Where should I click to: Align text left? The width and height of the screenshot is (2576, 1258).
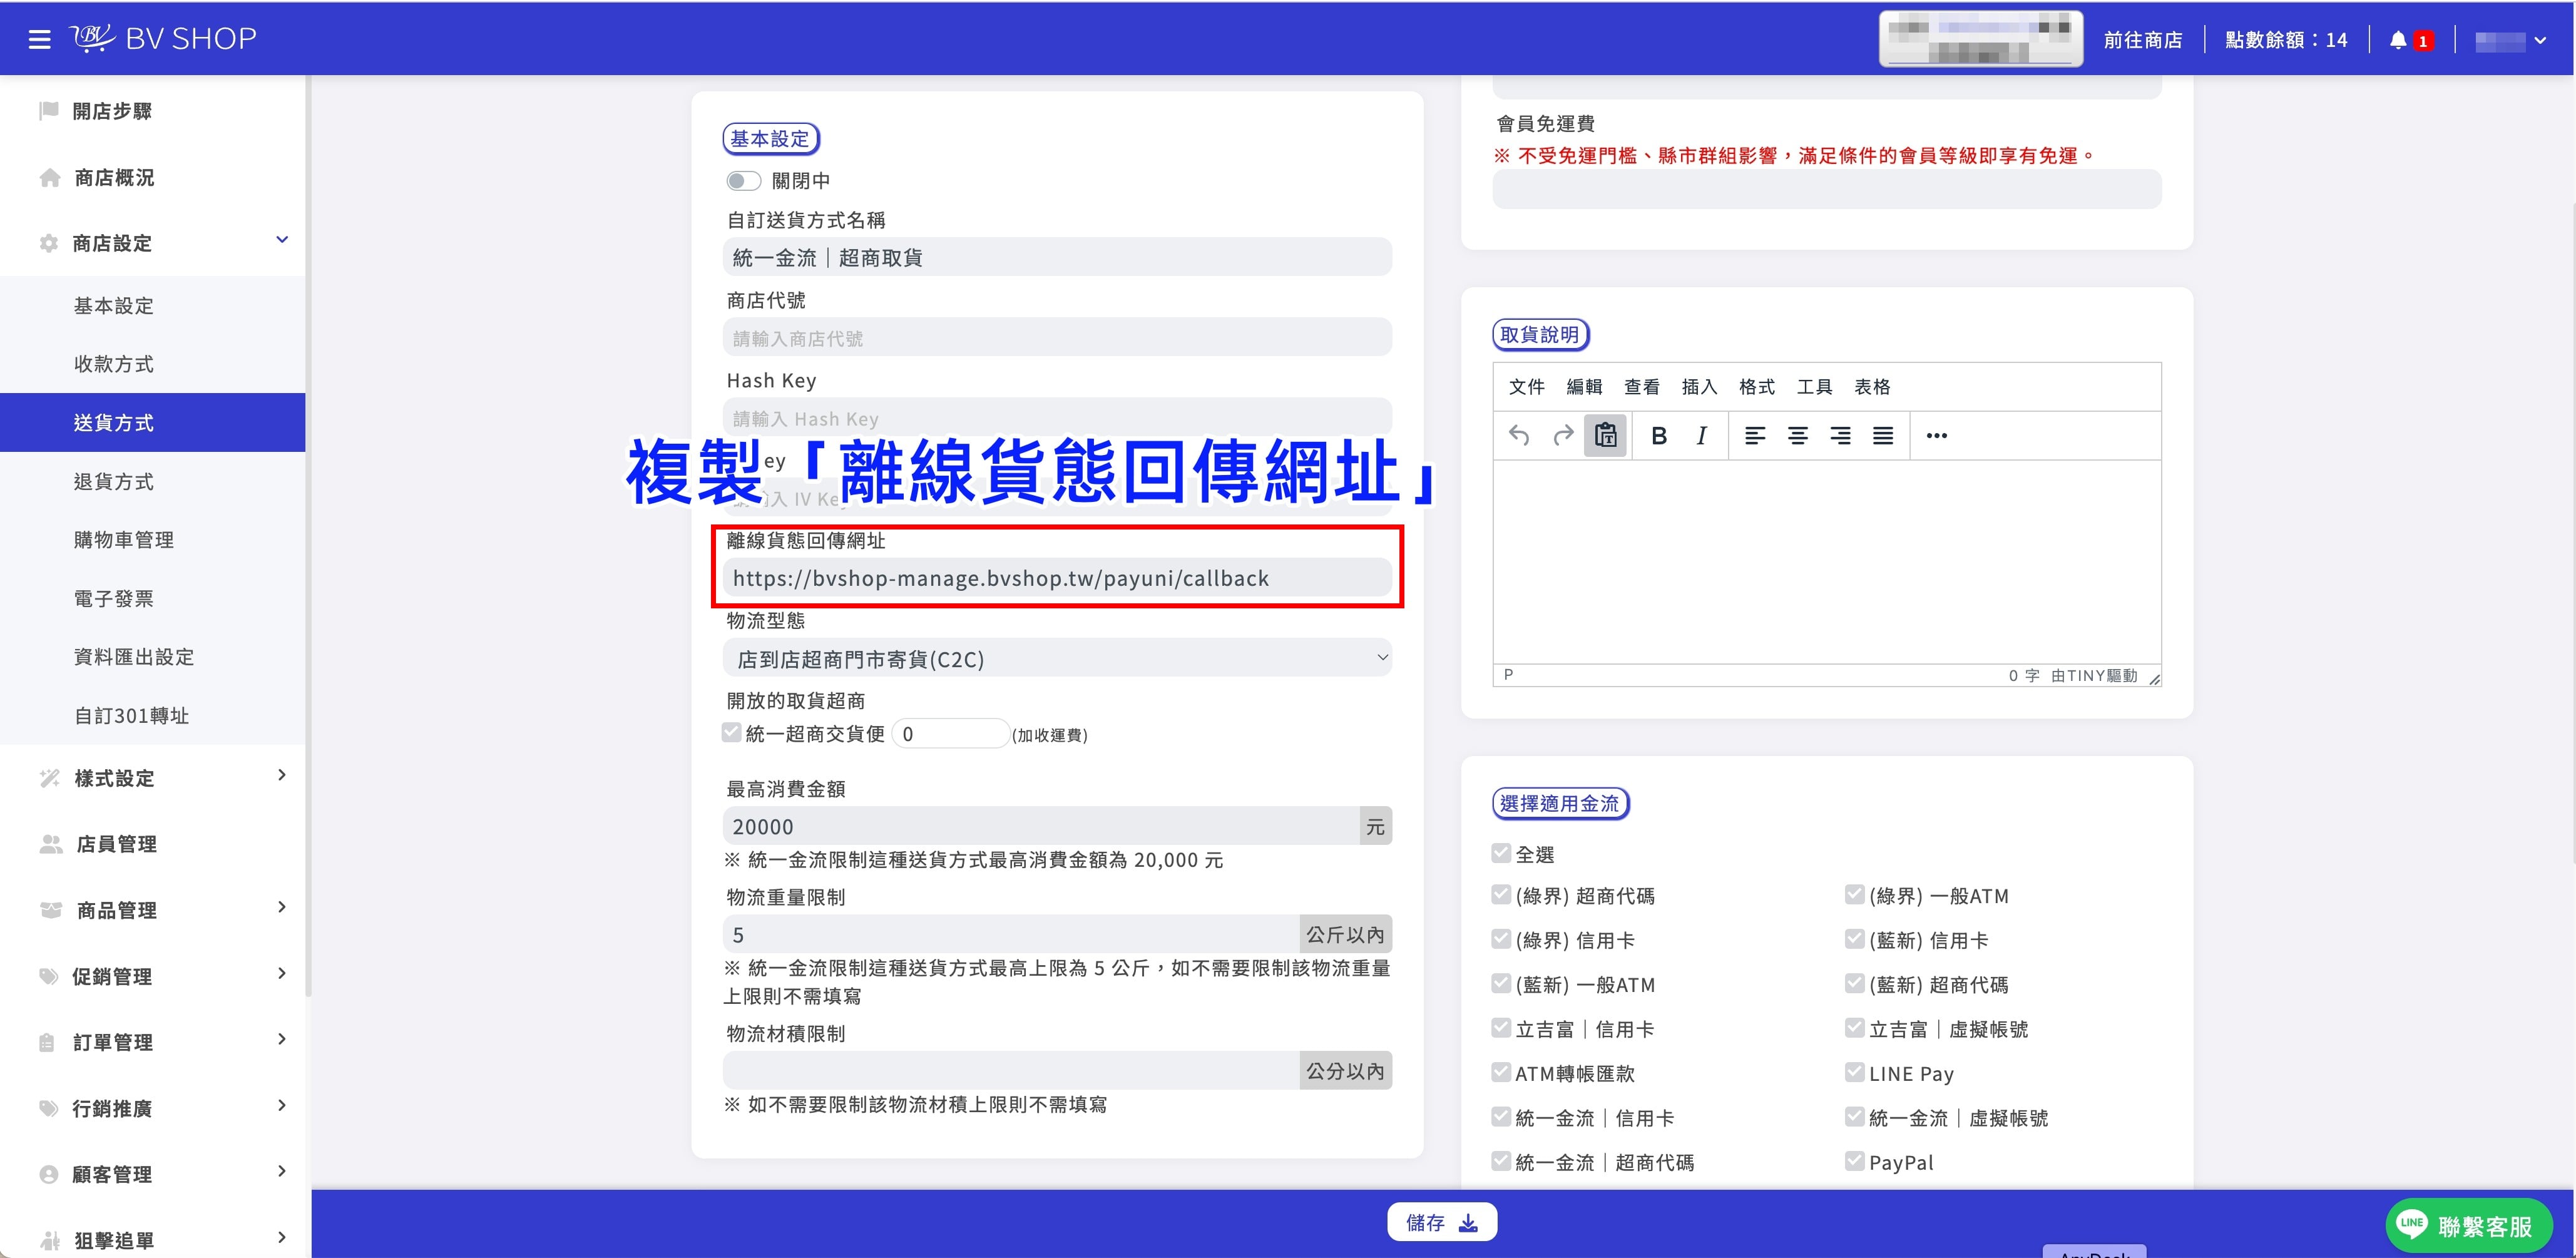(x=1755, y=435)
